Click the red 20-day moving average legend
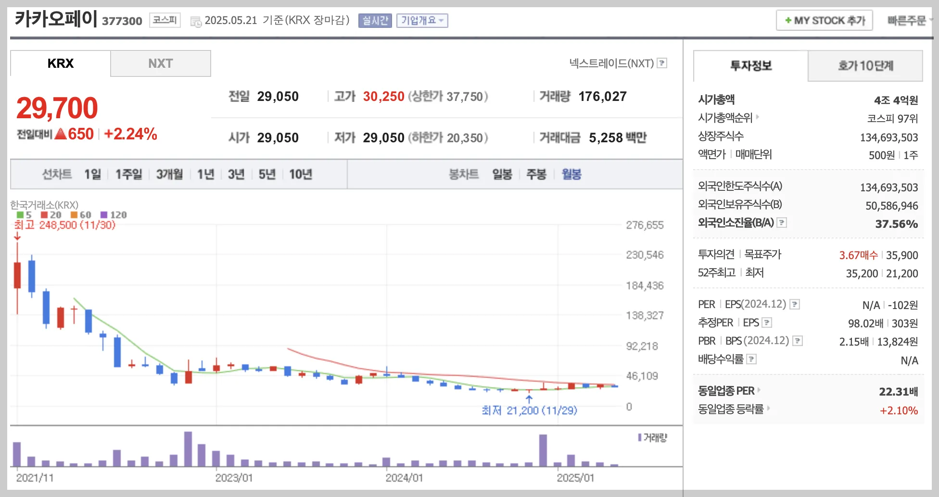The image size is (939, 497). point(51,215)
